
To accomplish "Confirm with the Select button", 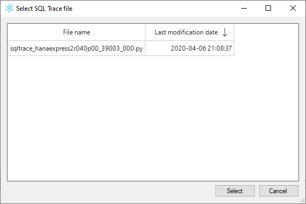I will [235, 191].
